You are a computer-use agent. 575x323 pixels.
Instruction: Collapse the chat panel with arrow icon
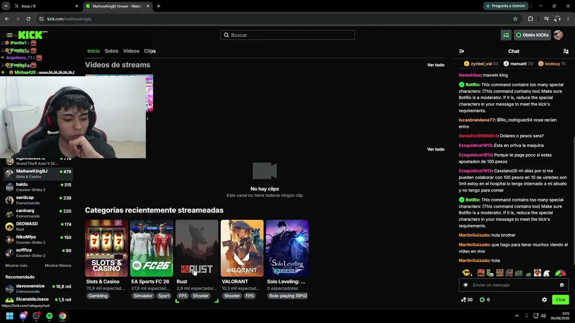(x=461, y=51)
